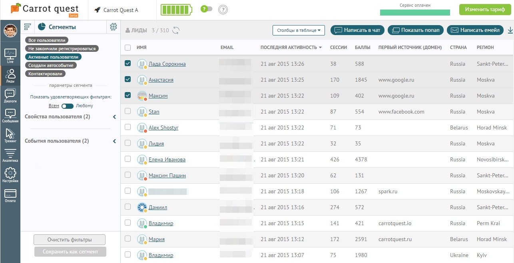Open the Оплата sidebar section
Screen dimensions: 514x263
pyautogui.click(x=10, y=195)
